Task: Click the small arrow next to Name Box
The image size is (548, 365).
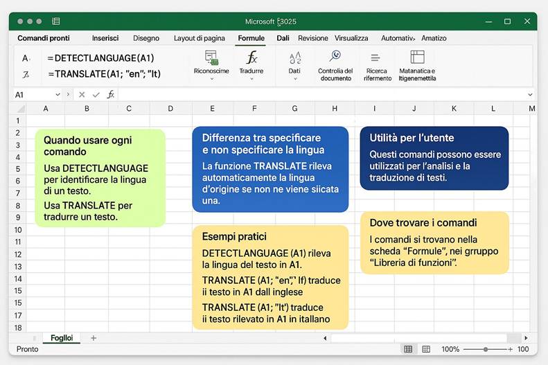Action: tap(68, 94)
